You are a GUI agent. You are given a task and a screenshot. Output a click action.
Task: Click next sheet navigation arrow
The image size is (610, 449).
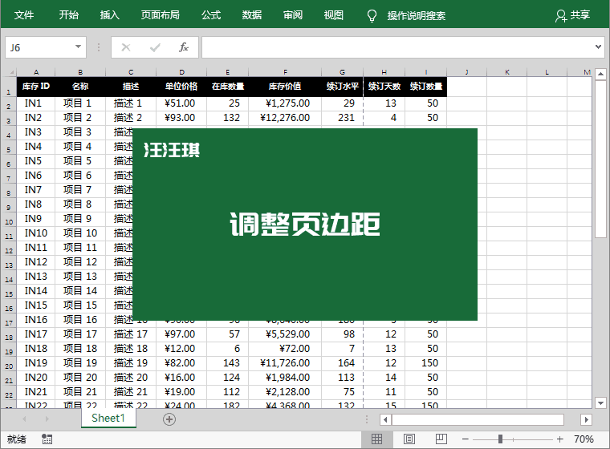(x=47, y=419)
